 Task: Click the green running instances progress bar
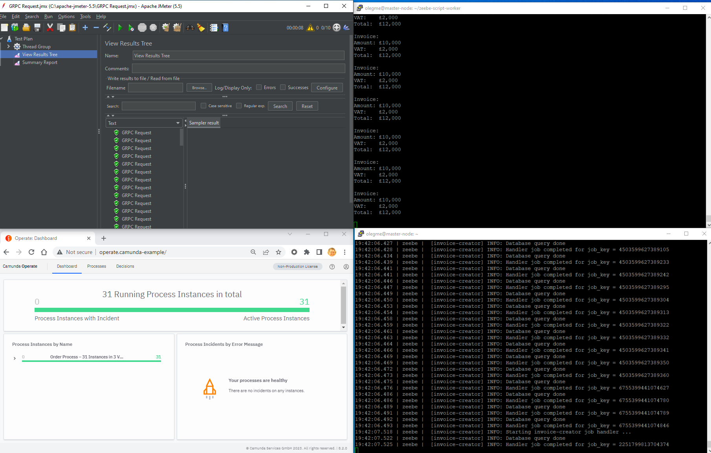172,310
